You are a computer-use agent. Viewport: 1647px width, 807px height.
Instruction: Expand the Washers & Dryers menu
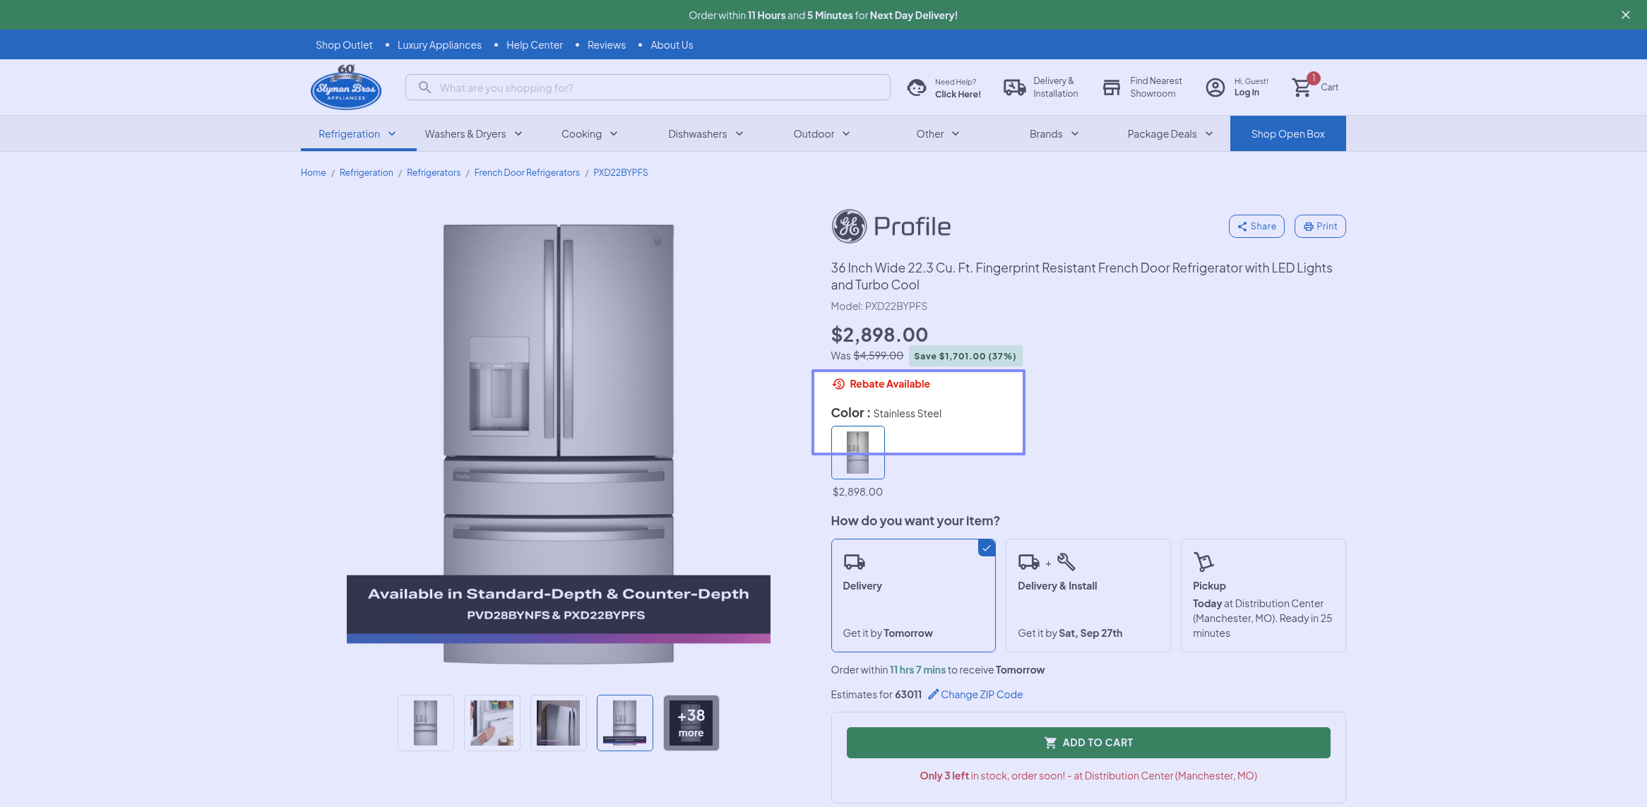pyautogui.click(x=473, y=134)
